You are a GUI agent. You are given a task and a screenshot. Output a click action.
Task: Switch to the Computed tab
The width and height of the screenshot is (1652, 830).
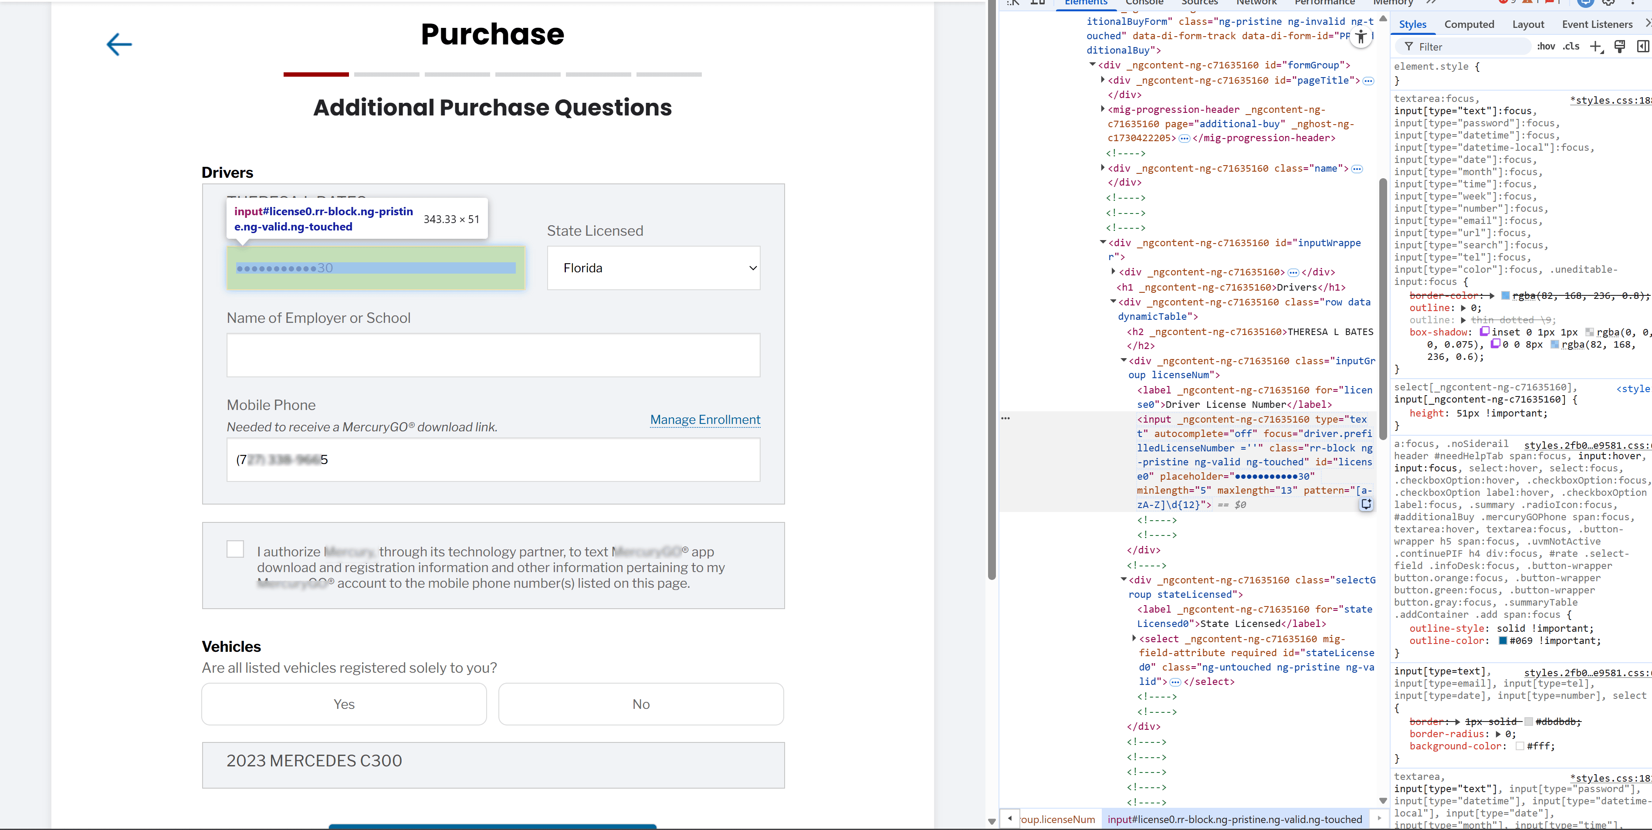coord(1469,24)
